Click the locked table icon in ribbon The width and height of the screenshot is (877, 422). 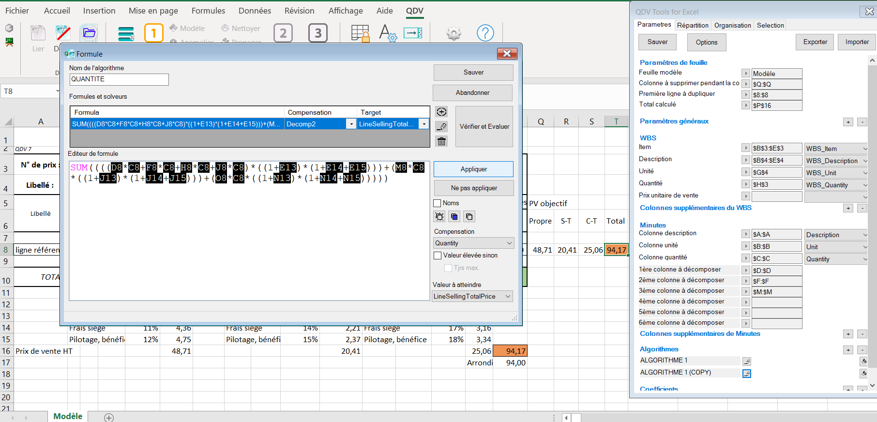[361, 33]
